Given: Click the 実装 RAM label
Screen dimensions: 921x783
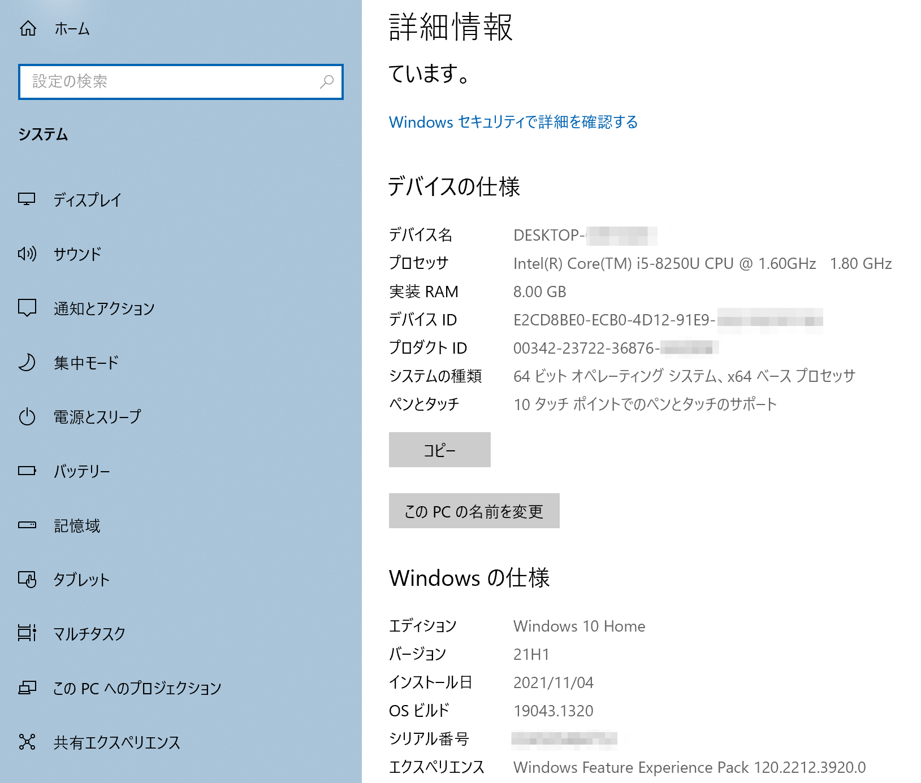Looking at the screenshot, I should point(423,292).
